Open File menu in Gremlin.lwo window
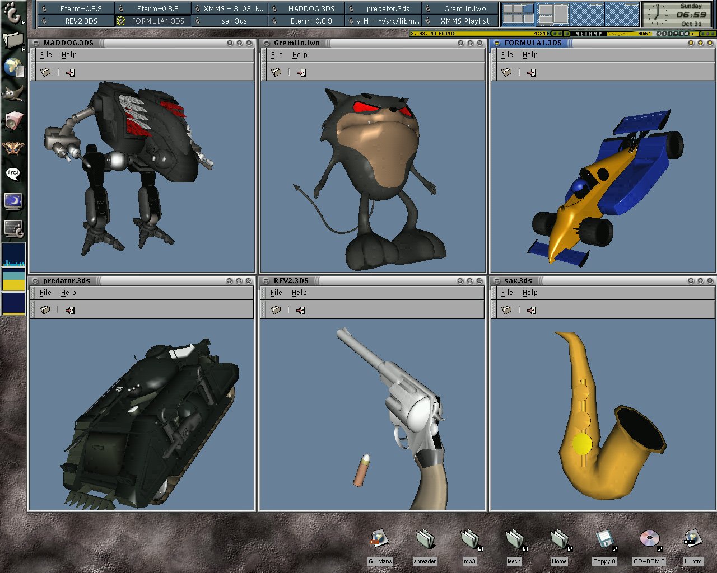This screenshot has width=717, height=573. (x=277, y=55)
